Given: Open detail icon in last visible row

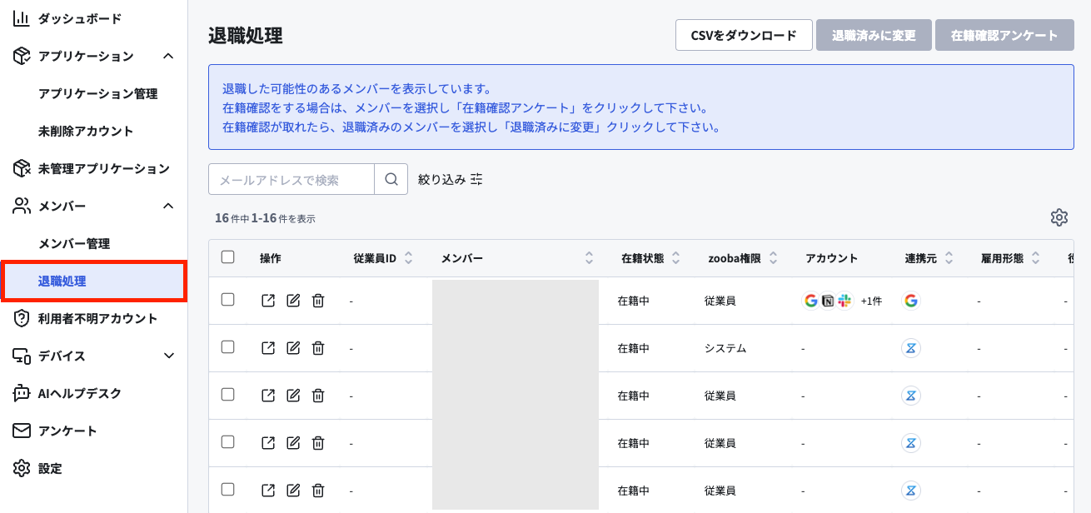Looking at the screenshot, I should [268, 491].
